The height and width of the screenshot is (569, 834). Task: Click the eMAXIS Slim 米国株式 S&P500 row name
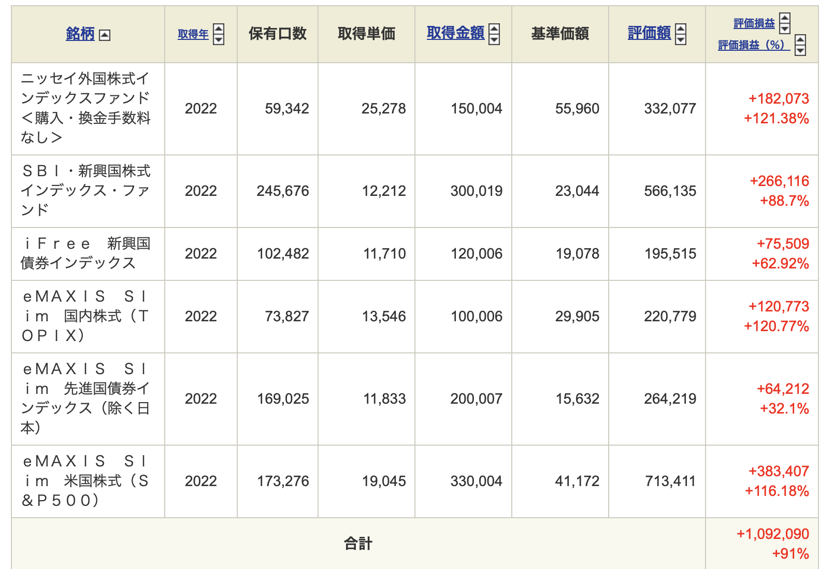pyautogui.click(x=85, y=480)
